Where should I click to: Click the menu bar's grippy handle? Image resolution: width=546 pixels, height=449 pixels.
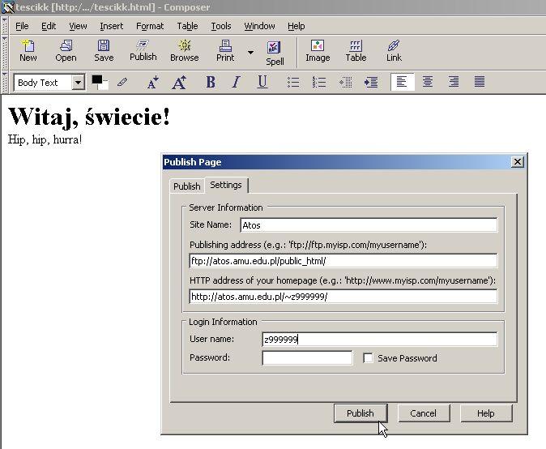(5, 26)
